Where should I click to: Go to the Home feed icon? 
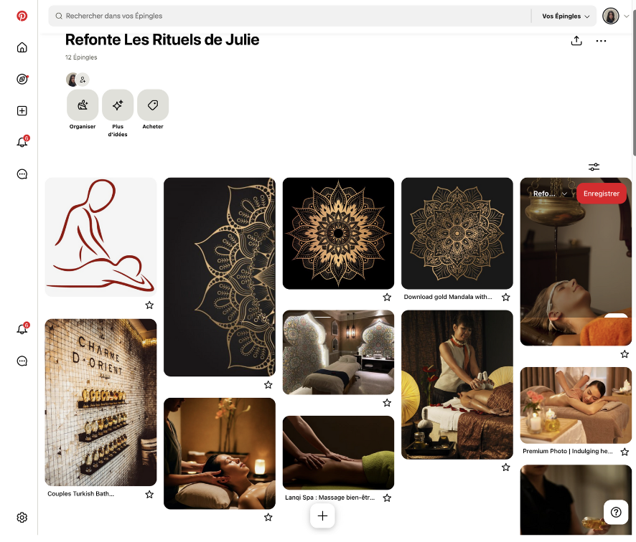[22, 47]
